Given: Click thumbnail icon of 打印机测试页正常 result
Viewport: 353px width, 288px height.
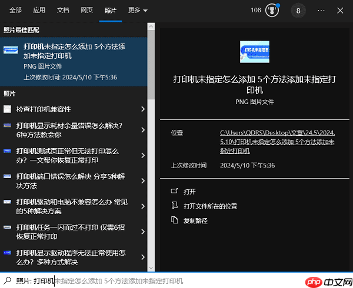Looking at the screenshot, I should click(x=7, y=151).
